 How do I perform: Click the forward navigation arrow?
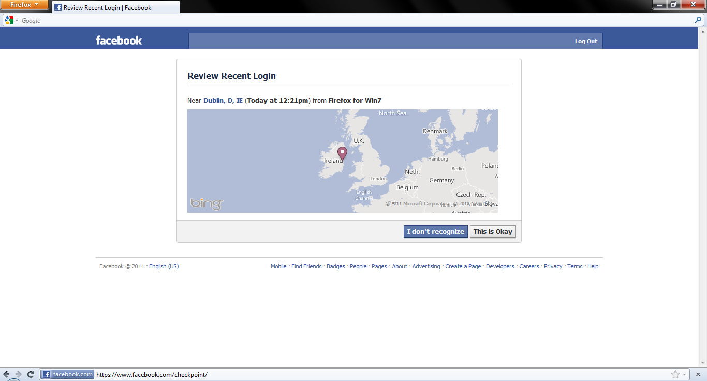point(19,374)
